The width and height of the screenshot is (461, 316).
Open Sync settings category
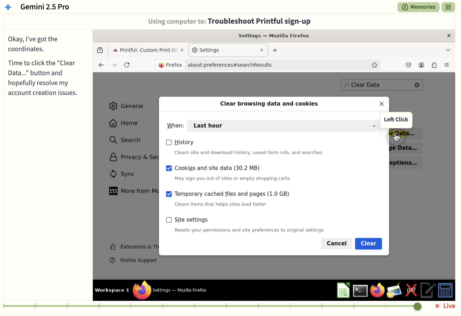(122, 174)
